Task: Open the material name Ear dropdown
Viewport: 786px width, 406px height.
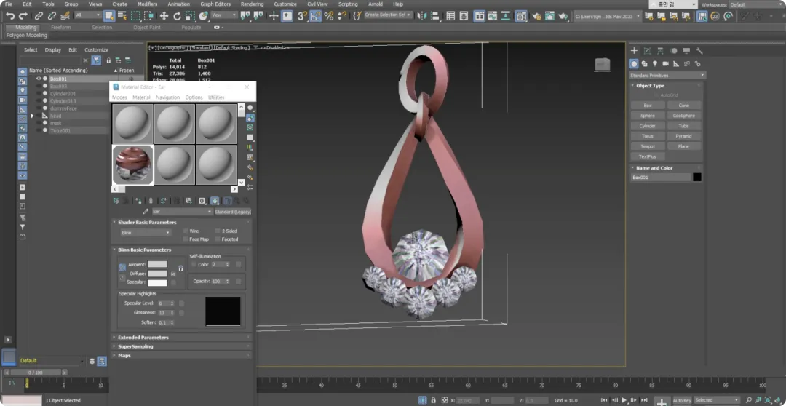Action: tap(182, 212)
